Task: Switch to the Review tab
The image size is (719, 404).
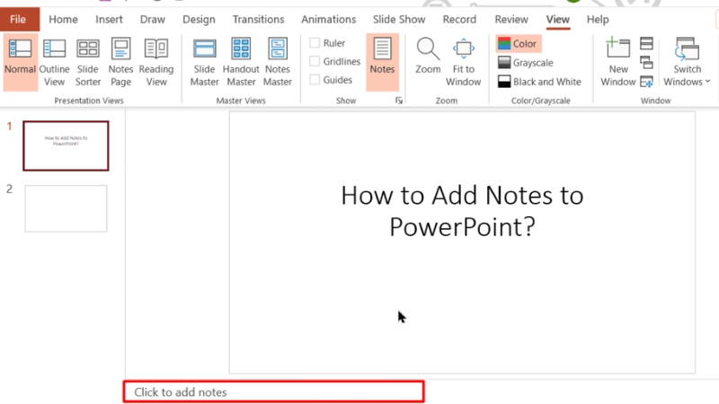Action: pos(511,20)
